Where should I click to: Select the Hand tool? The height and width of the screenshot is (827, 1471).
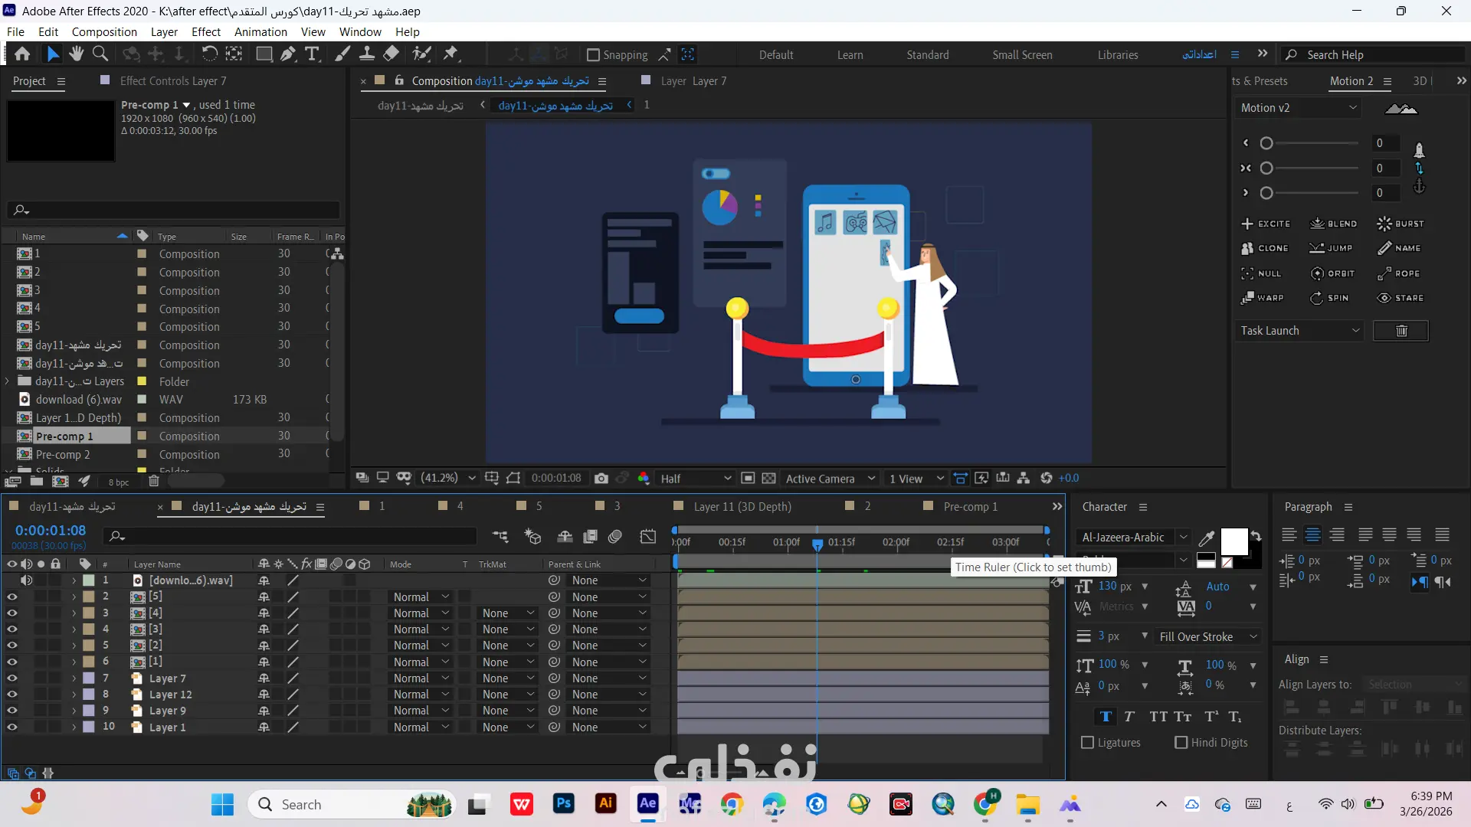(77, 54)
